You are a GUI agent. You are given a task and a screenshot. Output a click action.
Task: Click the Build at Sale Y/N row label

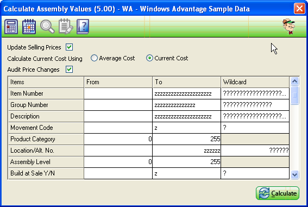click(46, 173)
